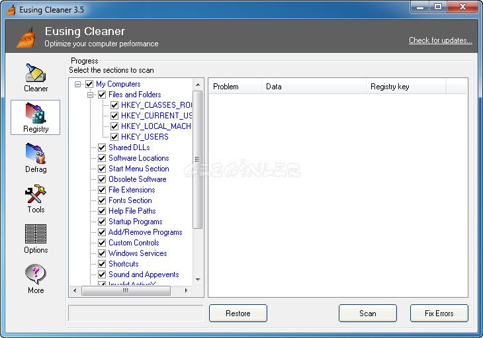The width and height of the screenshot is (483, 338).
Task: Click the tree vertical scrollbar up arrow
Action: (198, 85)
